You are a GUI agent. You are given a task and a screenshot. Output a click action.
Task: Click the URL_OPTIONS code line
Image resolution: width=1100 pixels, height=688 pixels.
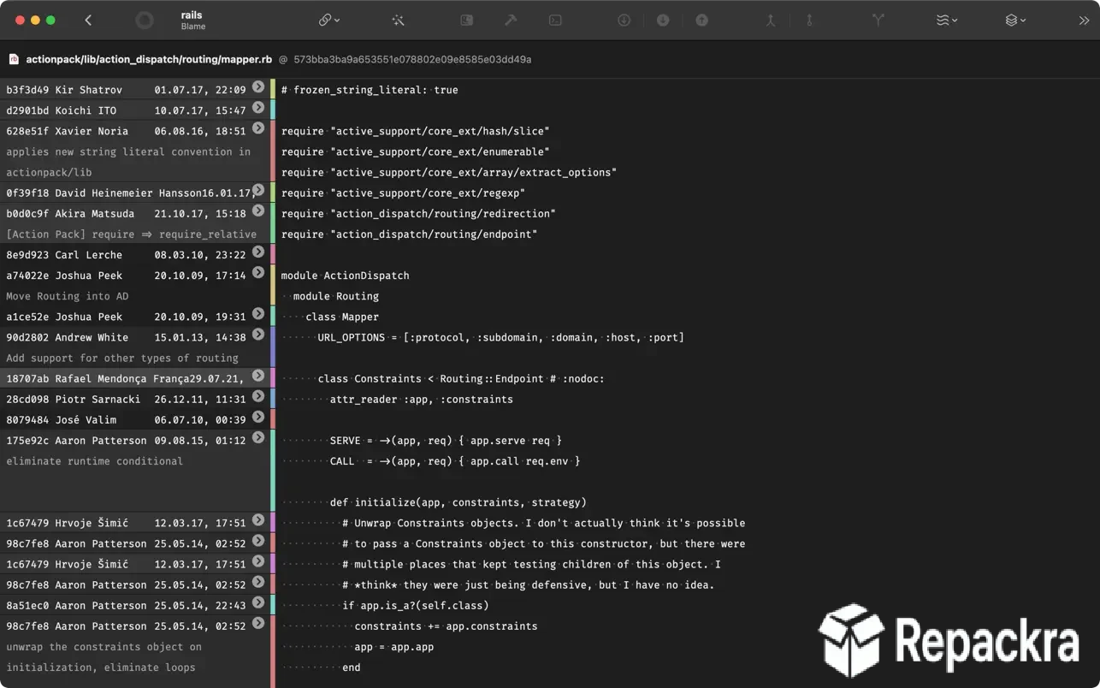500,337
